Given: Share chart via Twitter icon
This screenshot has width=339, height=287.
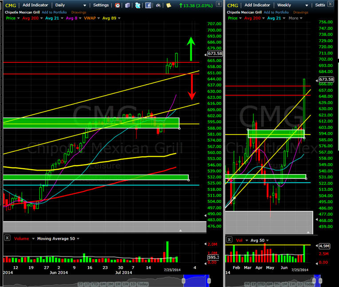Looking at the screenshot, I should 138,5.
